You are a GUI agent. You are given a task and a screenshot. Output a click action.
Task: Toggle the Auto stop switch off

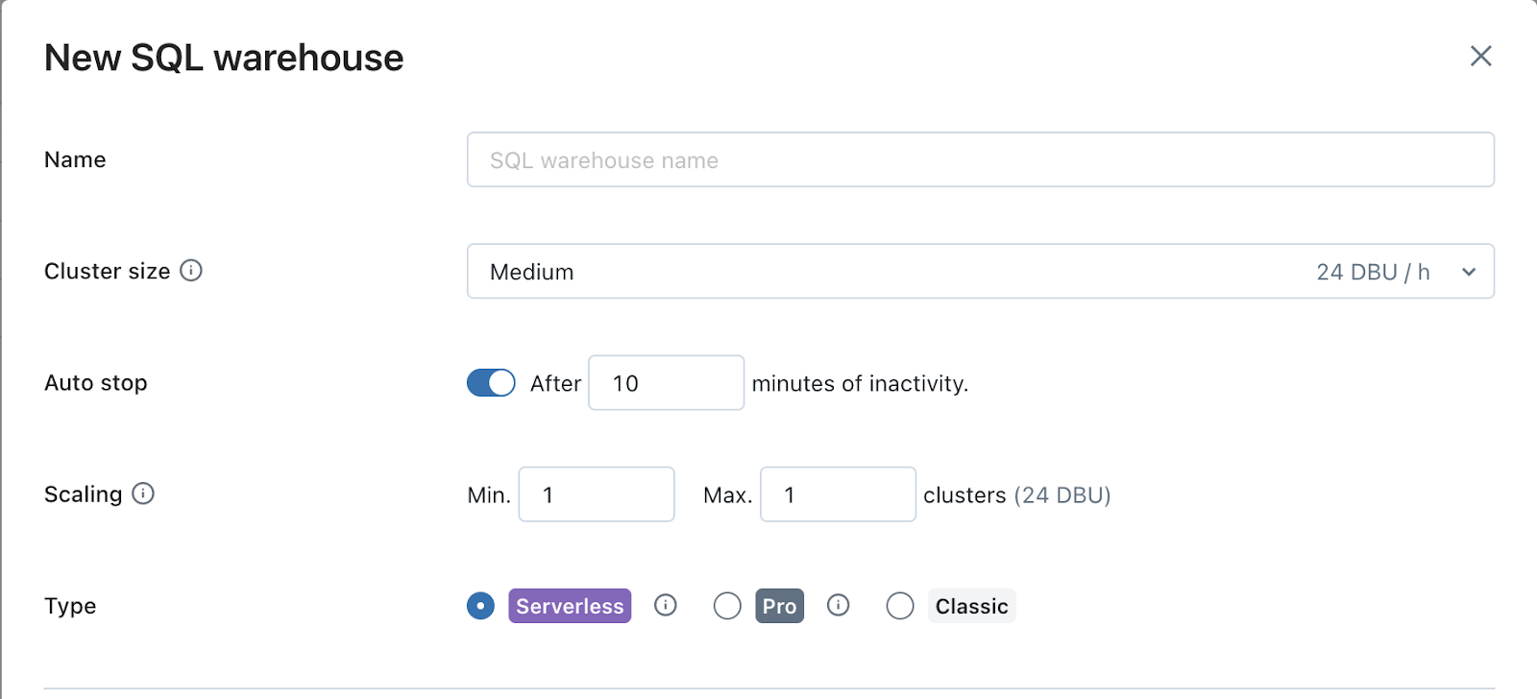pos(491,383)
